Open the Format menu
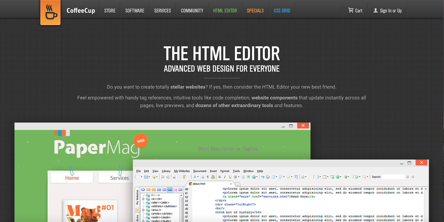This screenshot has width=444, height=222. pyautogui.click(x=225, y=171)
